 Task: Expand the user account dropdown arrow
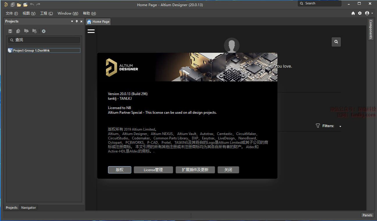coord(372,13)
